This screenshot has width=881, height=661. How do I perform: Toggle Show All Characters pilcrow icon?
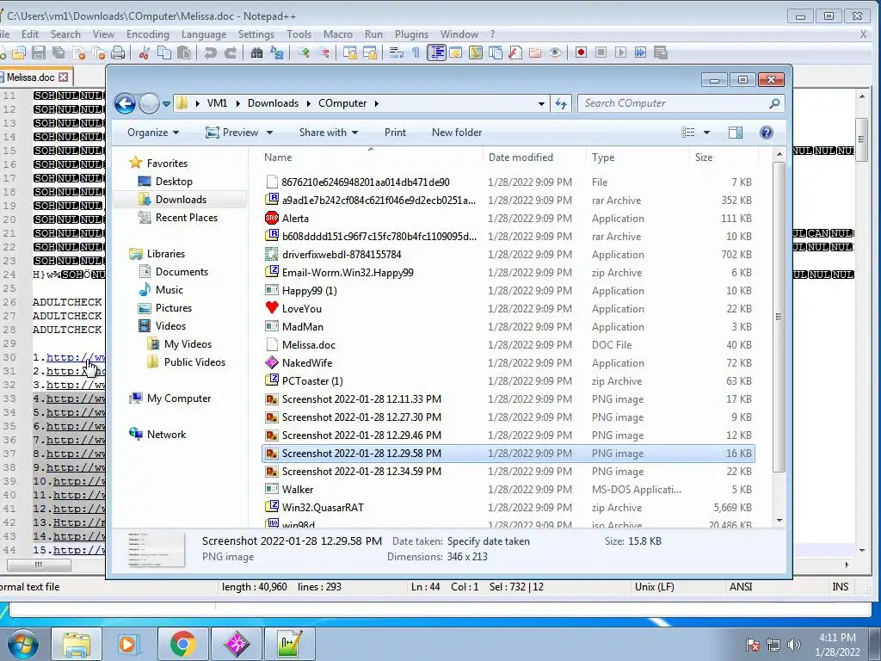(416, 53)
